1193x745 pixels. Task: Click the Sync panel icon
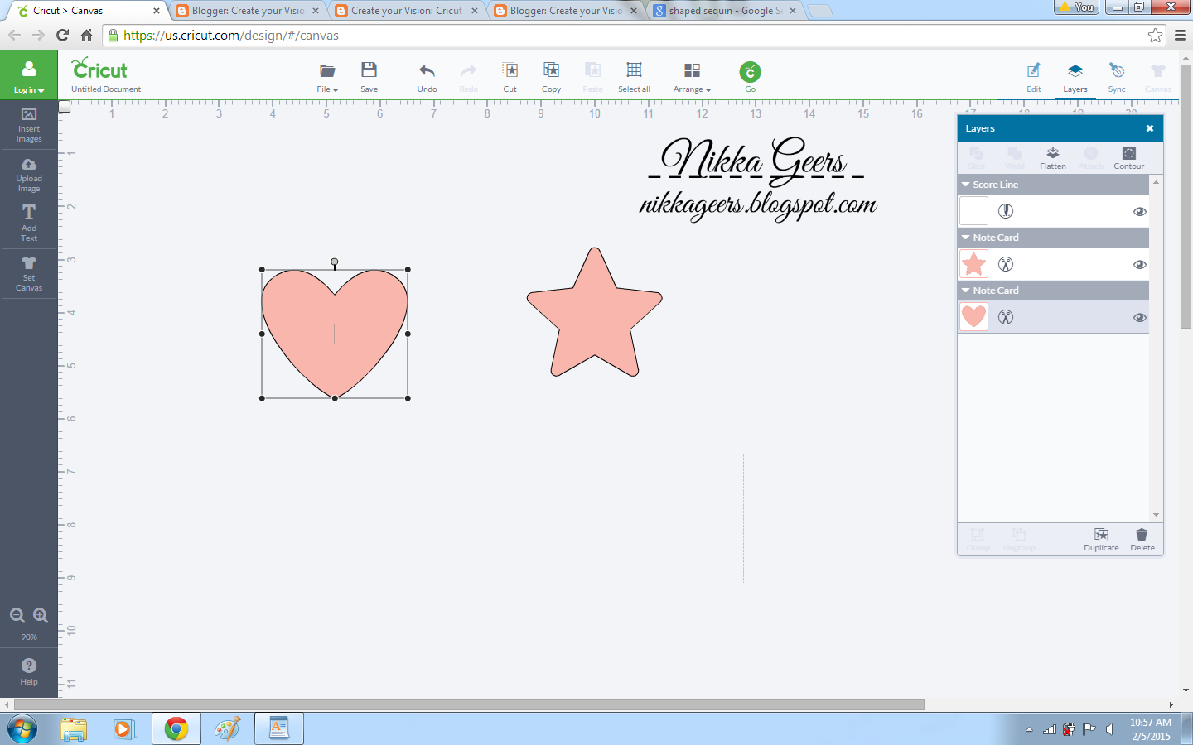point(1117,77)
